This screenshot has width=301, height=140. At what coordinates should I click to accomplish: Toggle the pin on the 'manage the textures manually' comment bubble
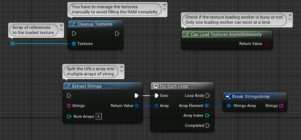pyautogui.click(x=165, y=5)
